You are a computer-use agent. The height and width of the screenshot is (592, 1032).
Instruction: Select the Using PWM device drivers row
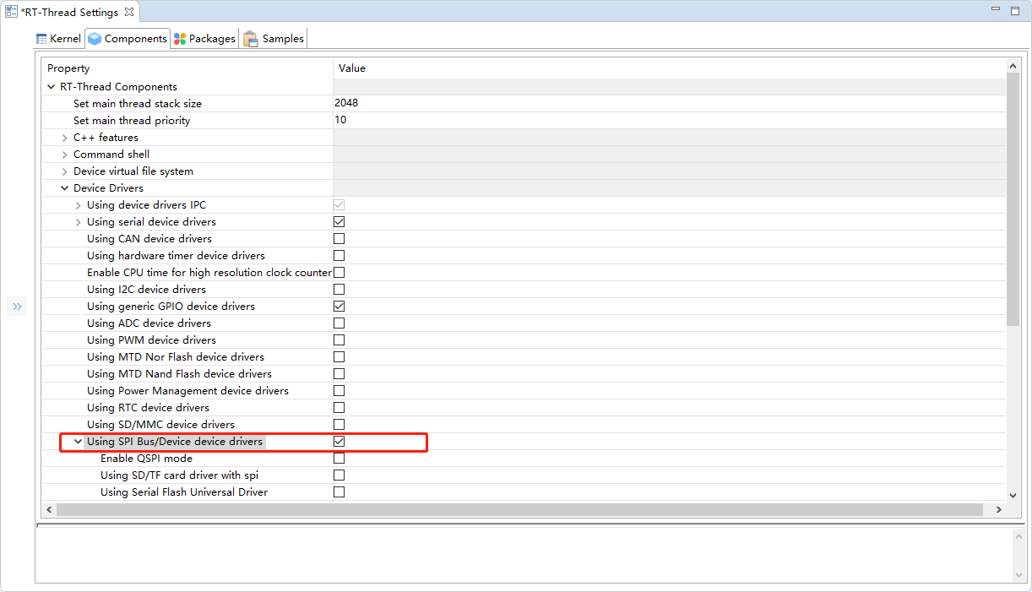524,340
